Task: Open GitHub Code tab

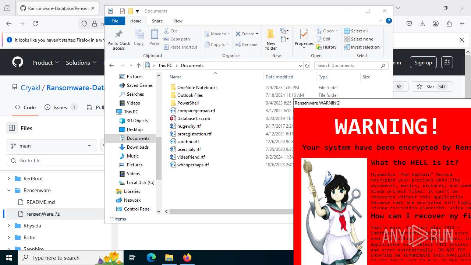Action: [25, 107]
